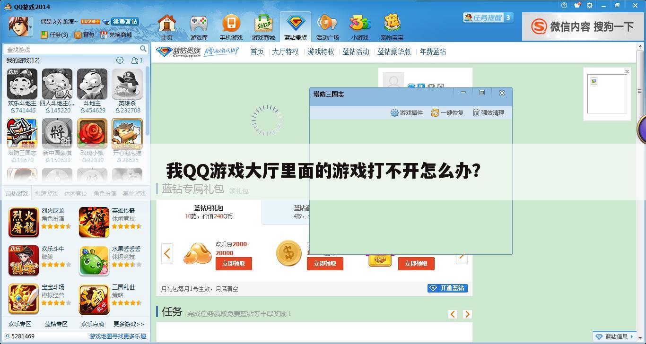Image resolution: width=646 pixels, height=344 pixels.
Task: Open 欢乐斗牛 game thumbnail
Action: [x=24, y=260]
